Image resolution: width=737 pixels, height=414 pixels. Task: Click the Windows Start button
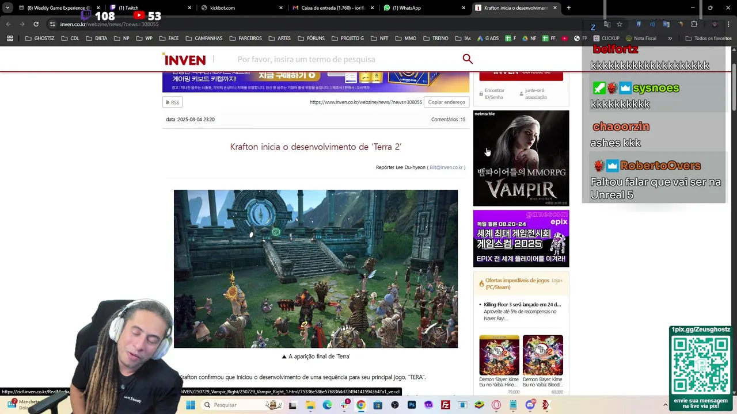190,405
